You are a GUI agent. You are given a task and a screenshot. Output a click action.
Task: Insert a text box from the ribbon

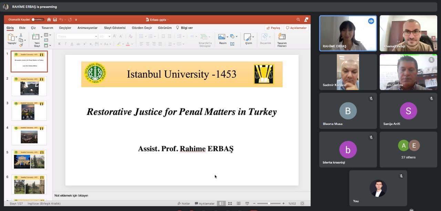tap(232, 44)
